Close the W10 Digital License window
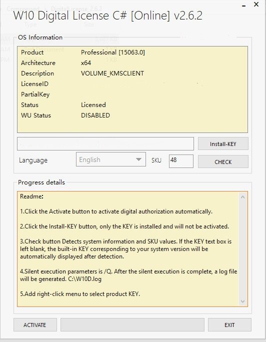This screenshot has height=342, width=266. (x=256, y=4)
